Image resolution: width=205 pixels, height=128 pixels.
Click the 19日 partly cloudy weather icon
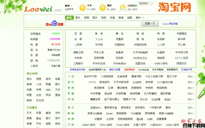click(x=123, y=8)
